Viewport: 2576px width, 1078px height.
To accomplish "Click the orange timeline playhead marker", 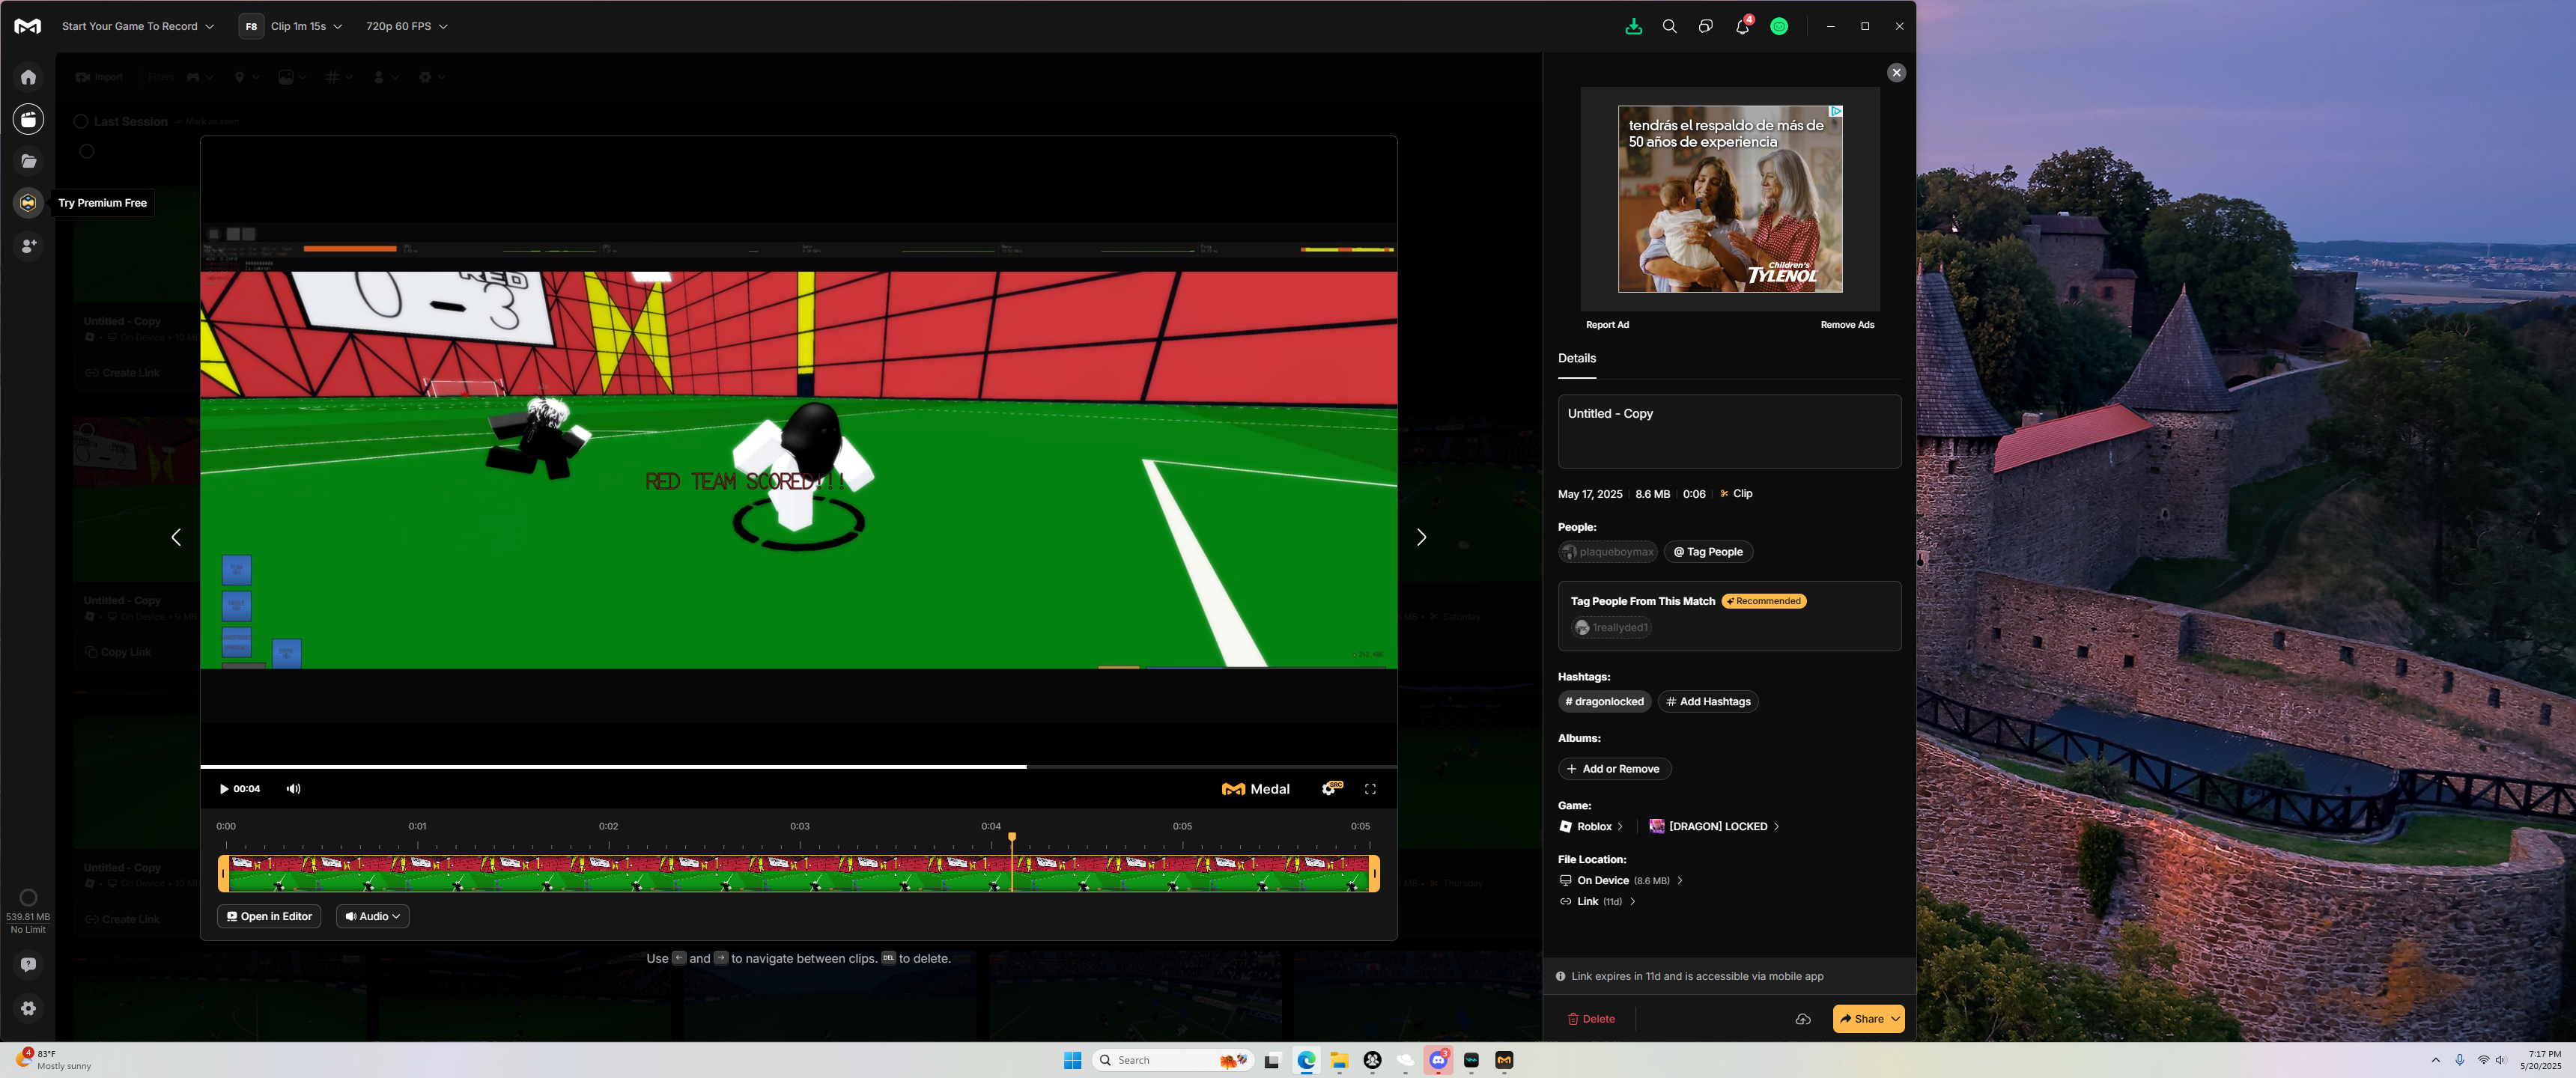I will 1012,837.
